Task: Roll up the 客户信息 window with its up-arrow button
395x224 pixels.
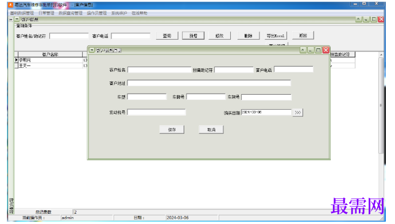Action: pyautogui.click(x=358, y=19)
